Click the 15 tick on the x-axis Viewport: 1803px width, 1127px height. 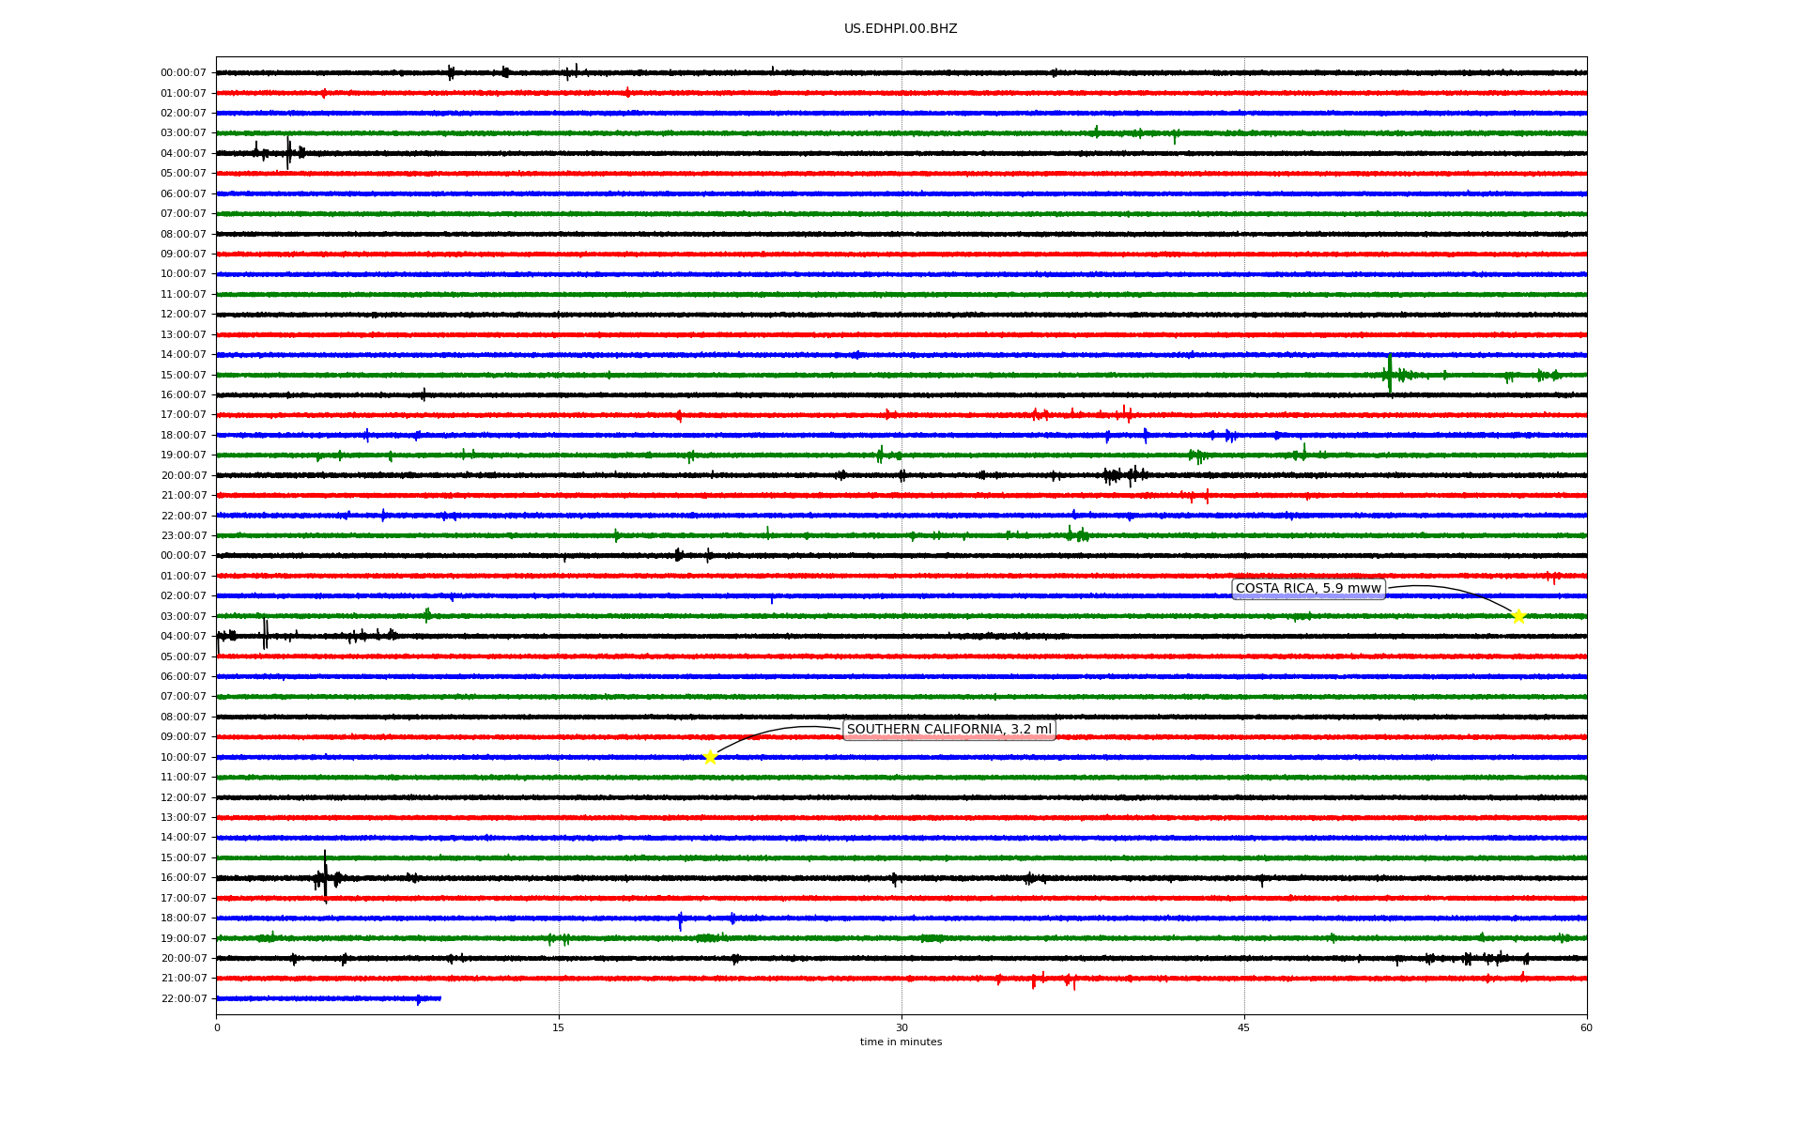559,1027
